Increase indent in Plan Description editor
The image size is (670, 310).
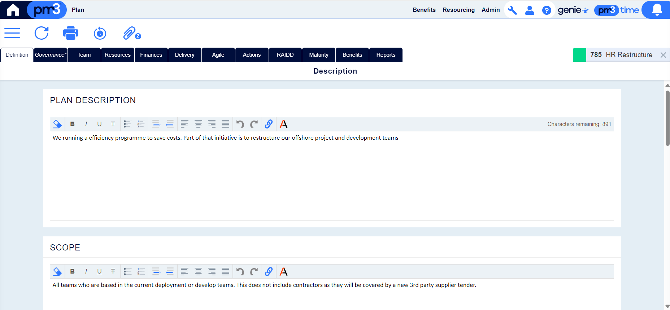[156, 124]
